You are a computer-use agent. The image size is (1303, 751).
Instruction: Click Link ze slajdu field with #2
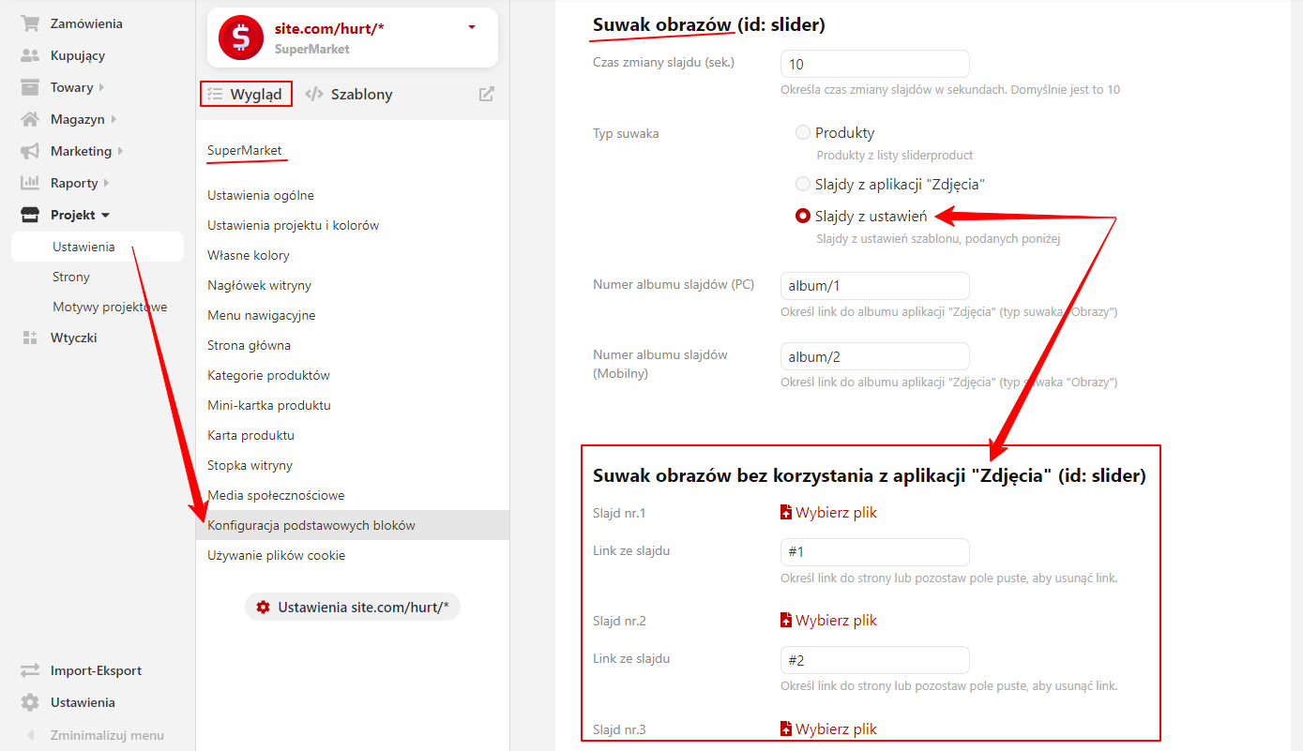coord(875,660)
